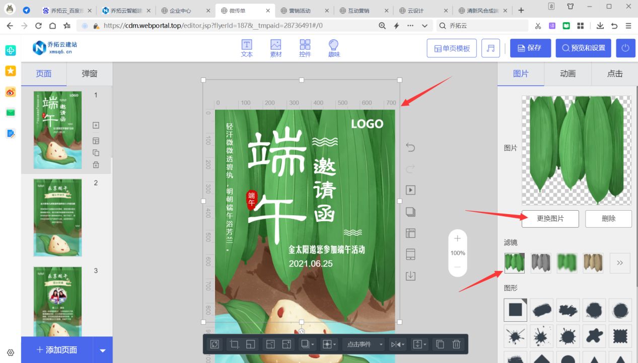638x363 pixels.
Task: Expand the 添加页面 dropdown arrow
Action: coord(102,350)
